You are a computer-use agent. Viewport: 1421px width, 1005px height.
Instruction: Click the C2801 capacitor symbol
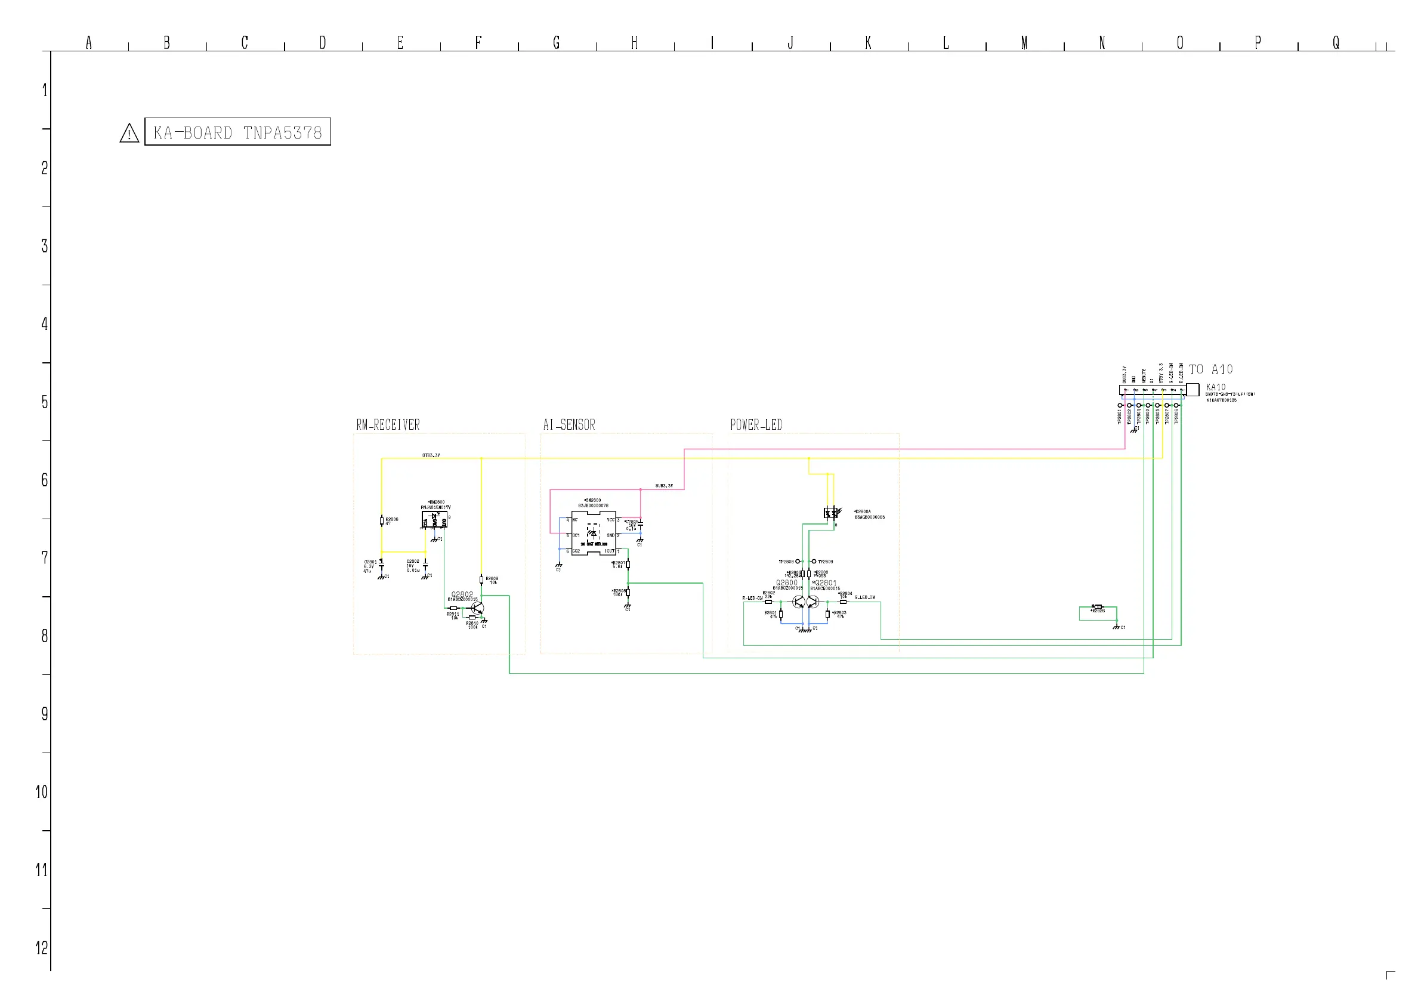point(381,563)
